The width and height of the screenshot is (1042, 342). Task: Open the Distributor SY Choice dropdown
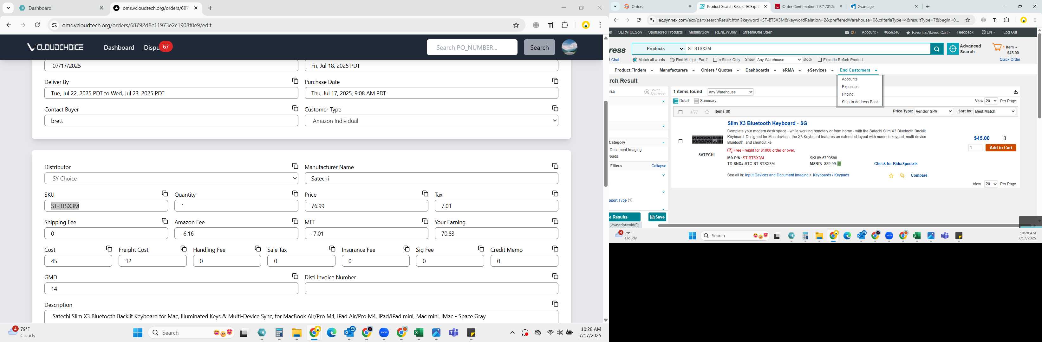pyautogui.click(x=171, y=179)
